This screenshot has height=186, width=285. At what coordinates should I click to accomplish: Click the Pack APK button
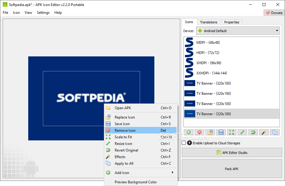232,169
